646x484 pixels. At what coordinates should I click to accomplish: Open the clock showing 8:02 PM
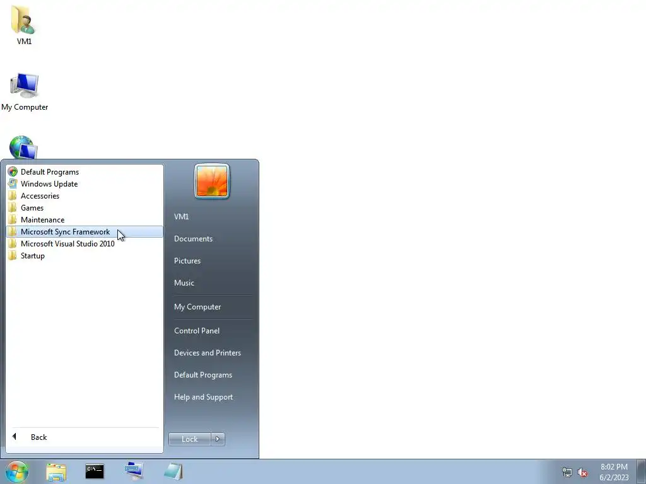614,472
